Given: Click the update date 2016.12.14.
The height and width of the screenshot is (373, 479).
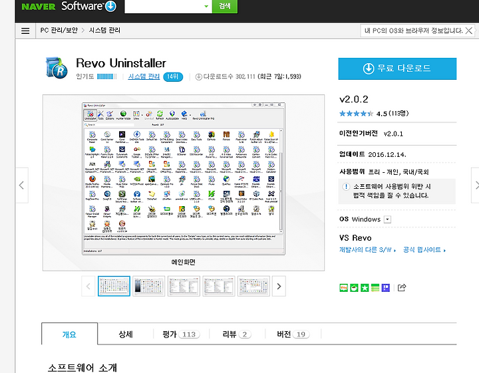Looking at the screenshot, I should [x=387, y=154].
